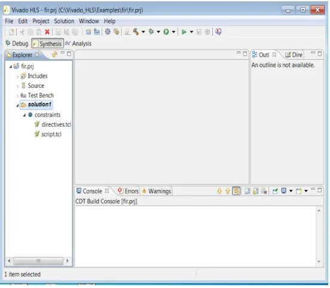330x288 pixels.
Task: Select script.tcl in Explorer
Action: (48, 134)
